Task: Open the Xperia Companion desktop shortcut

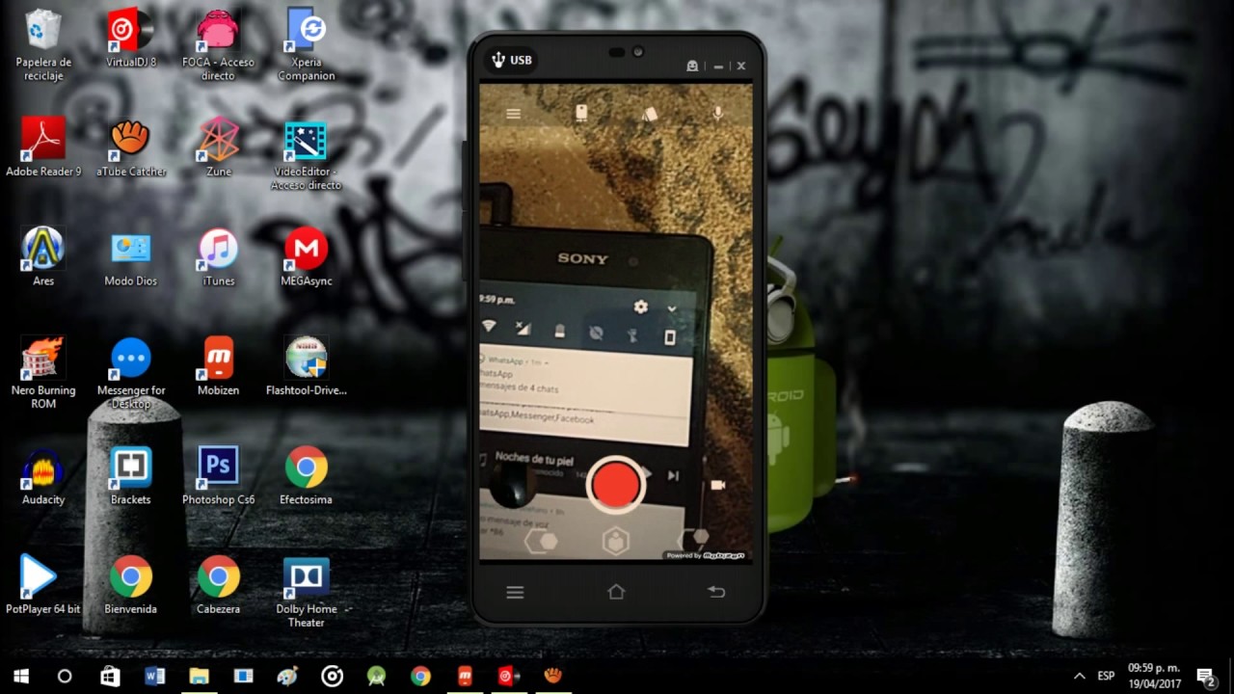Action: click(x=307, y=45)
